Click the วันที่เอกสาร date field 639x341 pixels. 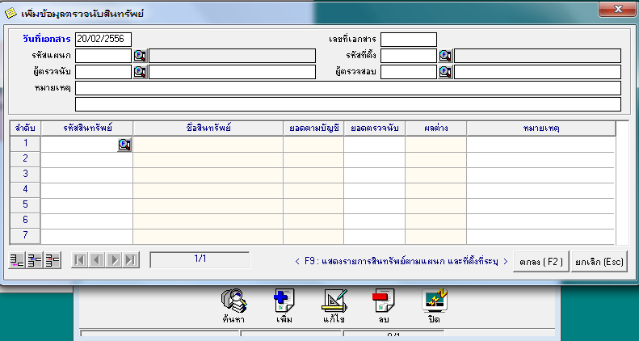point(103,40)
